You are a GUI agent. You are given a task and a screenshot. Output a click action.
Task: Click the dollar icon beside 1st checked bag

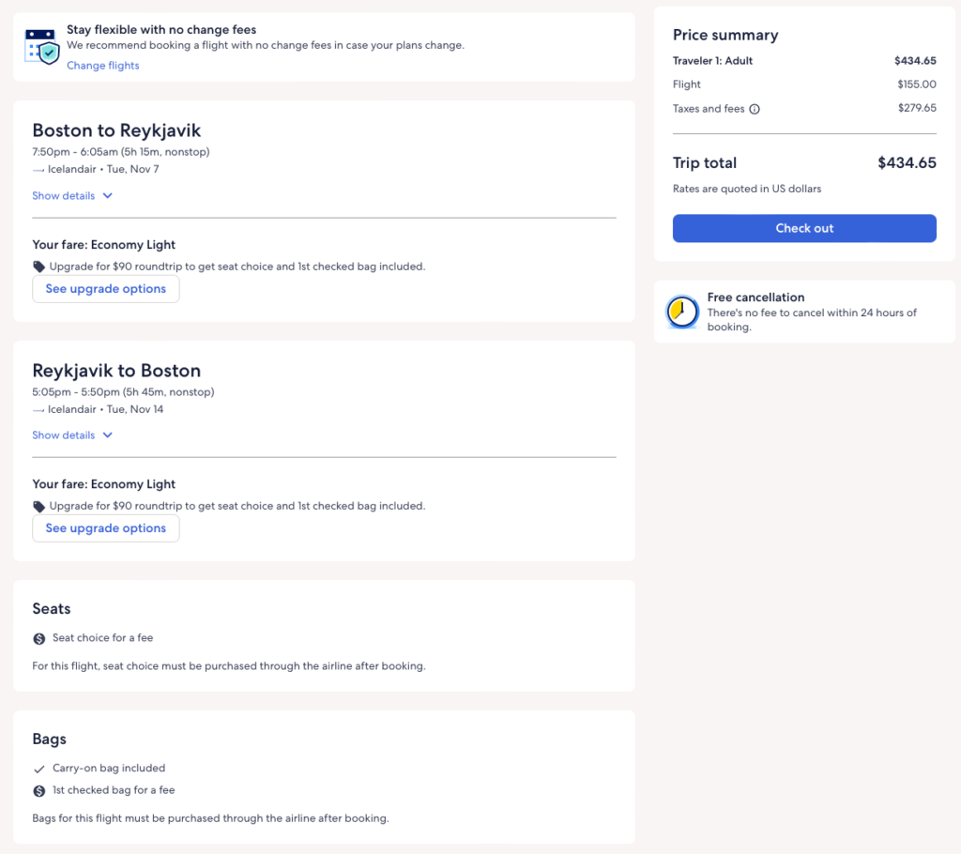(x=39, y=791)
